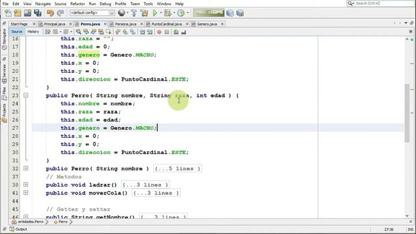Screen dimensions: 416x234
Task: Click the red Start Macro Recording icon
Action: pos(159,32)
